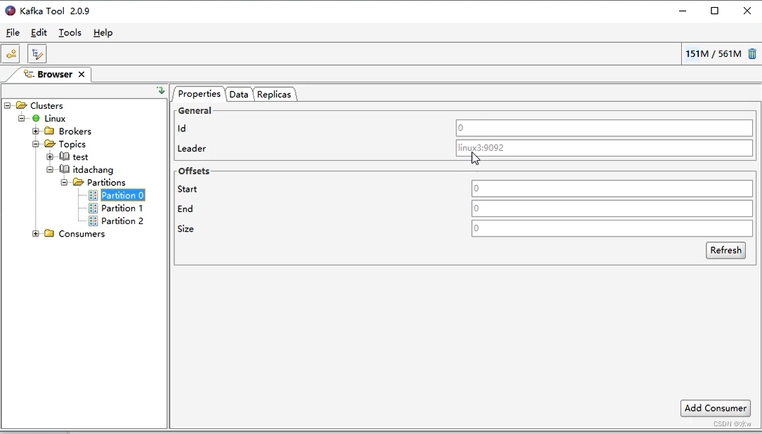Open the Tools menu
Viewport: 762px width, 434px height.
[70, 32]
